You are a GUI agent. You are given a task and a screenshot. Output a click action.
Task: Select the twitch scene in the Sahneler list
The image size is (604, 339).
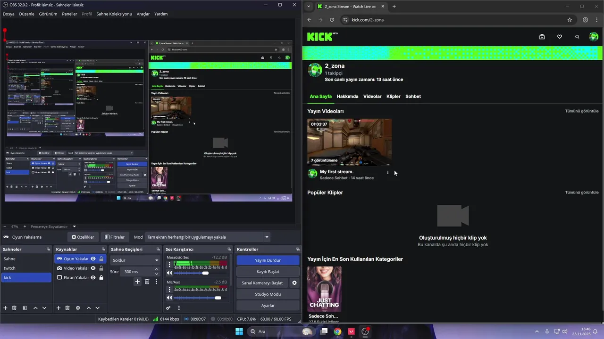tap(26, 268)
